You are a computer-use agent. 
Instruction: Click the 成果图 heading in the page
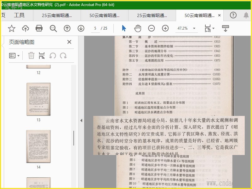click(x=140, y=93)
